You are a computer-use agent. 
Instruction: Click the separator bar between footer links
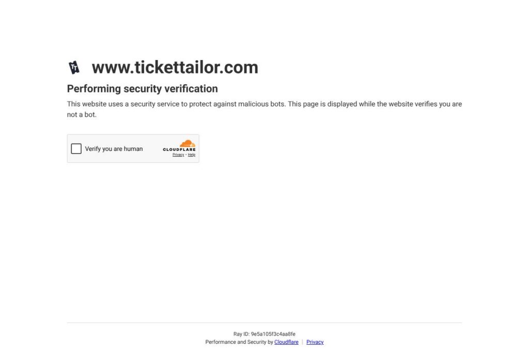tap(302, 342)
